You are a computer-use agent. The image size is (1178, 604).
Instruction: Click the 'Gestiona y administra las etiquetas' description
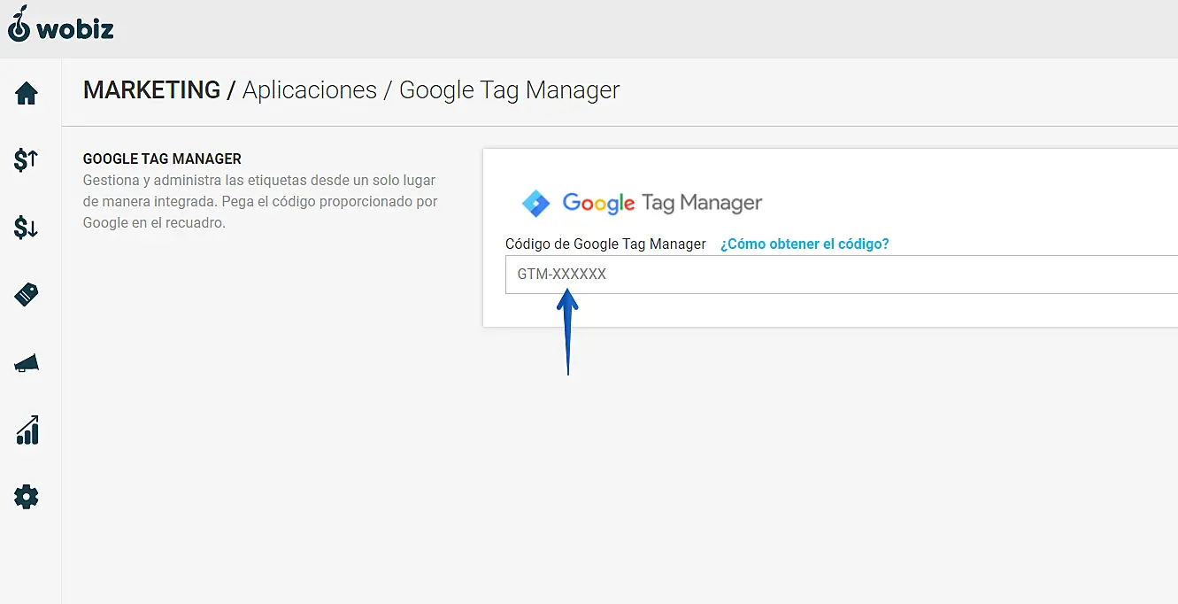point(259,201)
